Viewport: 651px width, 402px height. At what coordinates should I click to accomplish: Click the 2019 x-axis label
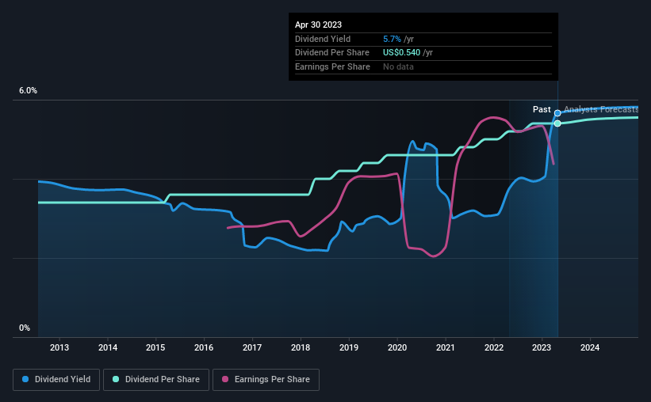[349, 347]
